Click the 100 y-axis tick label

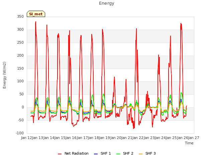click(20, 81)
